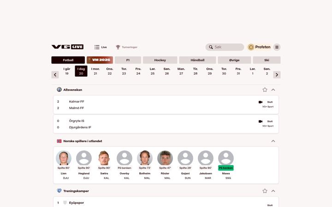This screenshot has height=207, width=332.
Task: Open Kalmar FF vs Malmö FF match
Action: [166, 105]
